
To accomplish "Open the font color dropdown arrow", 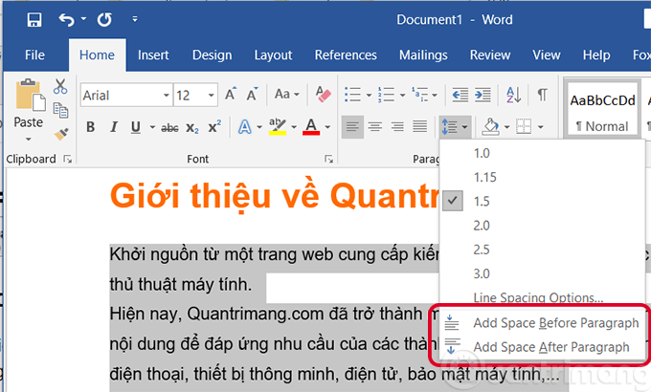I will (x=327, y=127).
